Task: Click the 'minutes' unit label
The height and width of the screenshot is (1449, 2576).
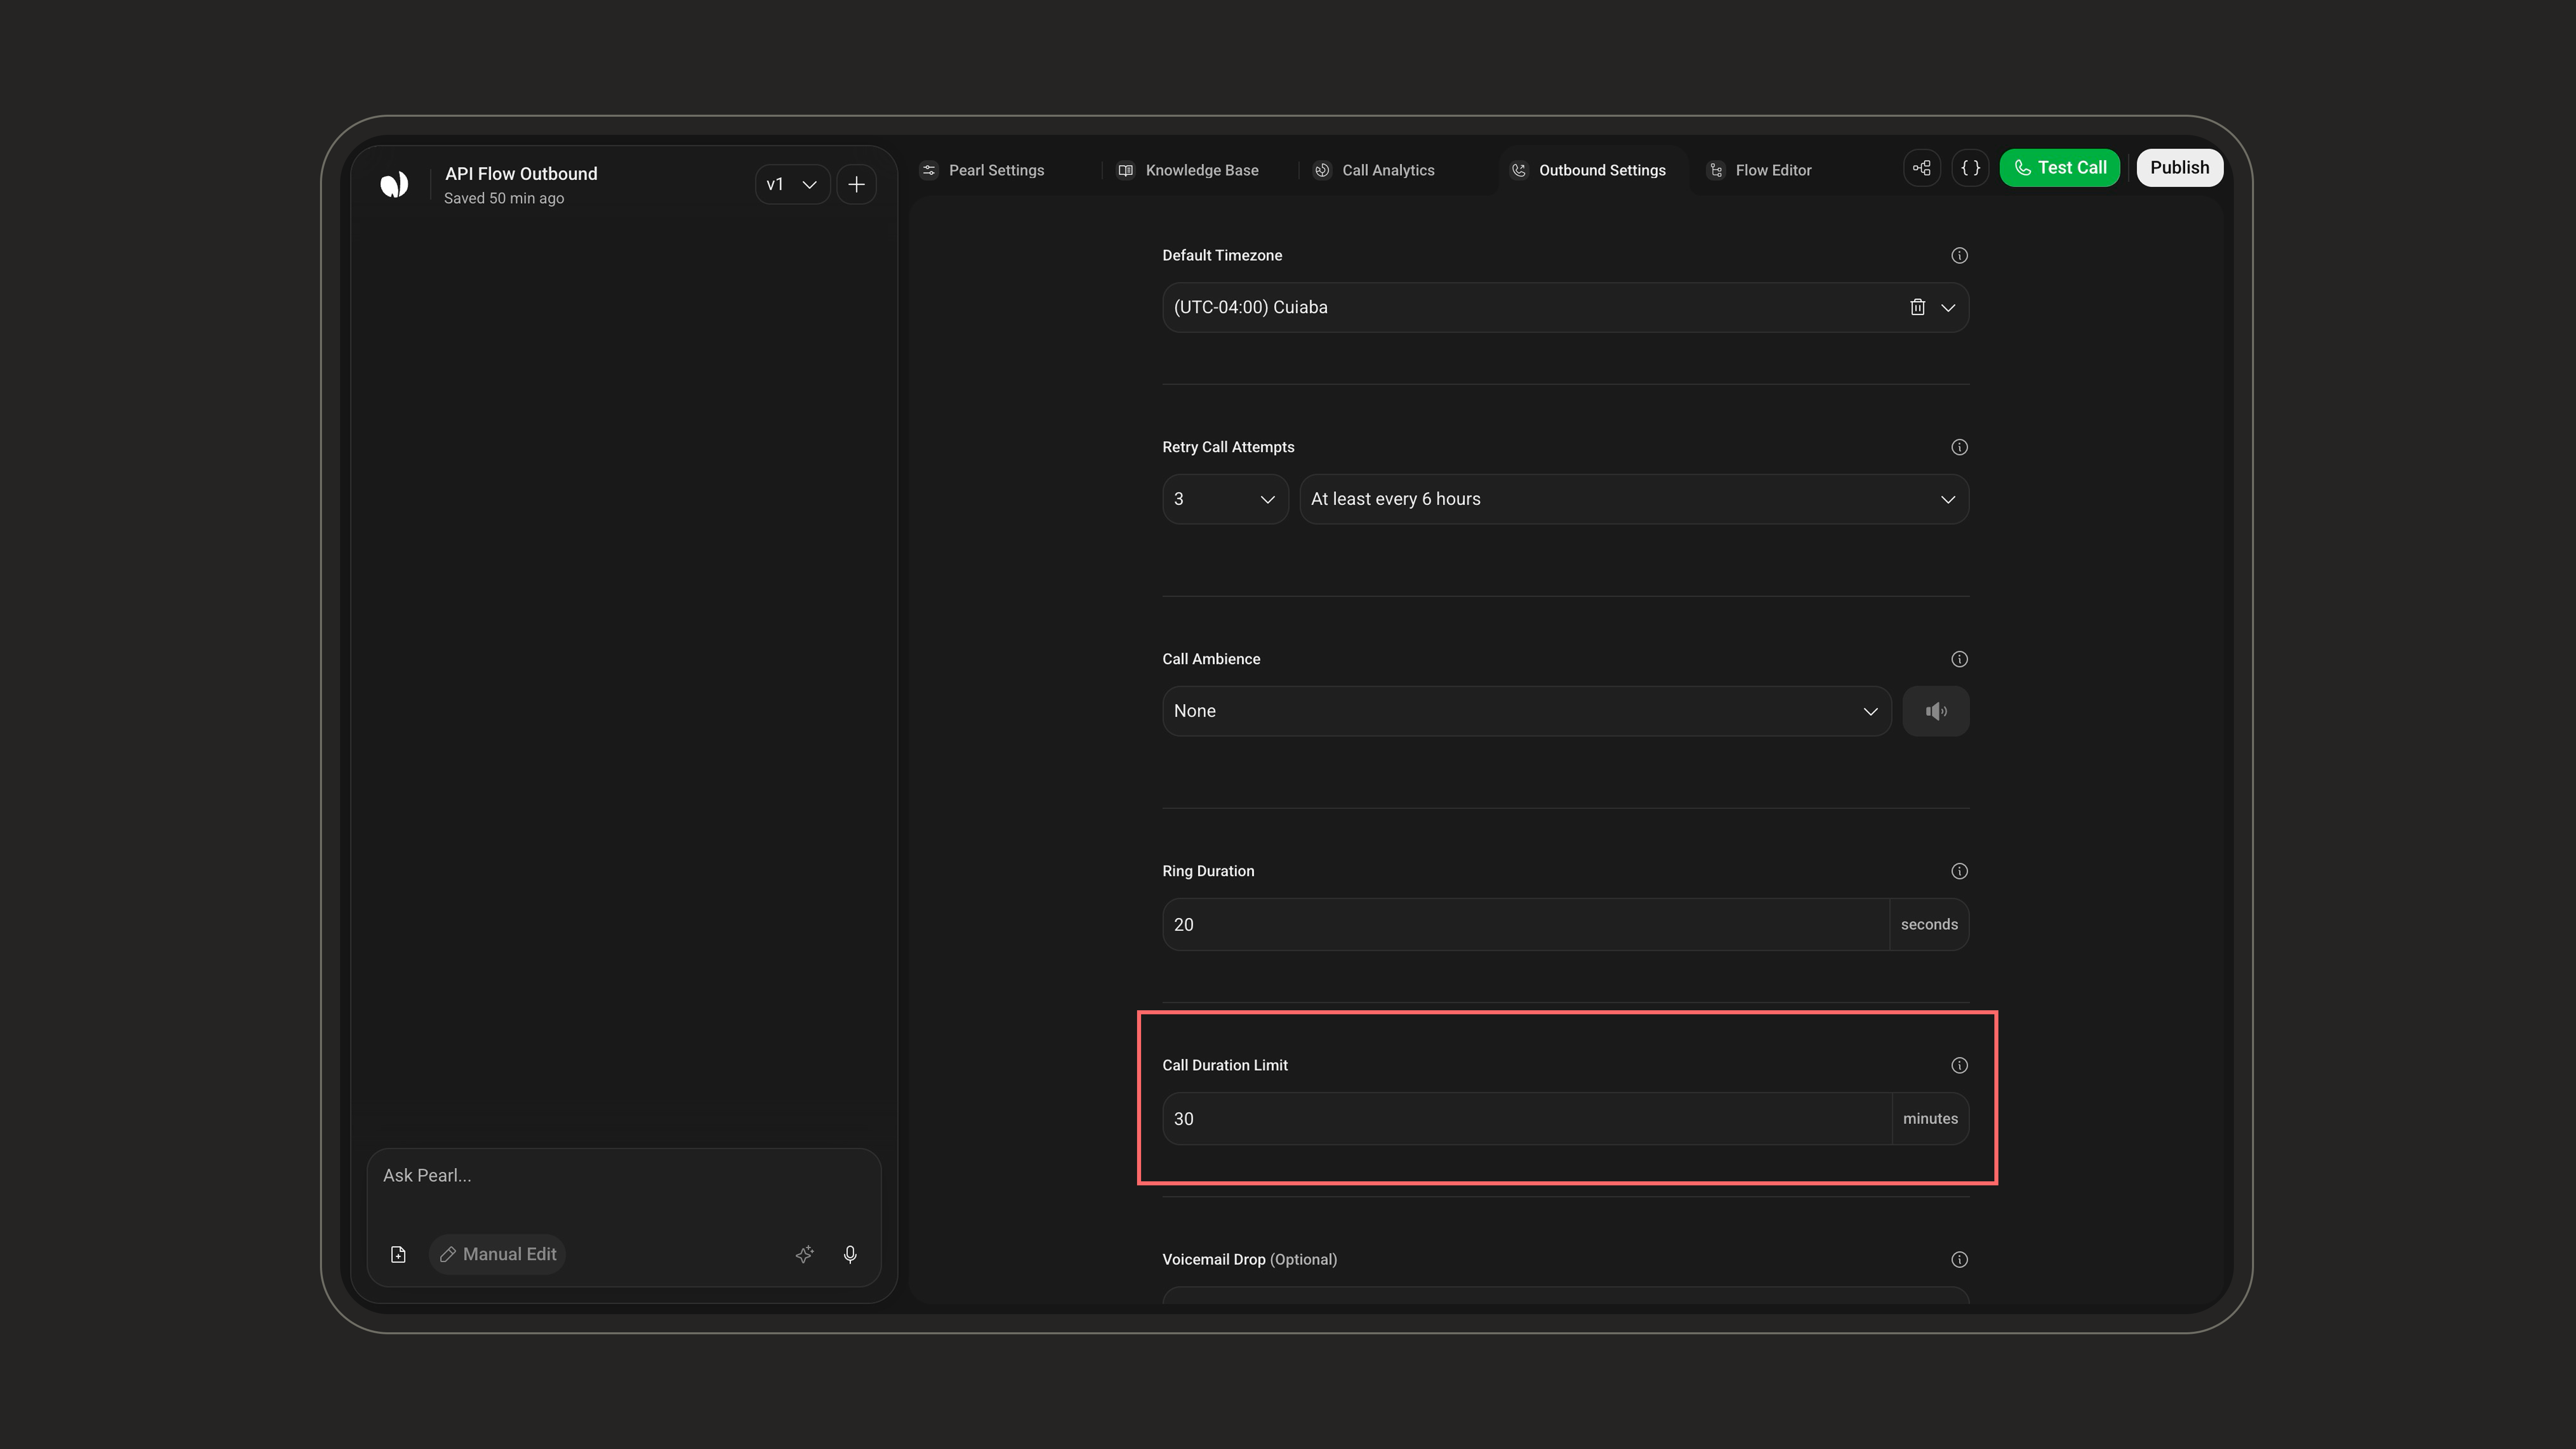Action: pos(1930,1118)
